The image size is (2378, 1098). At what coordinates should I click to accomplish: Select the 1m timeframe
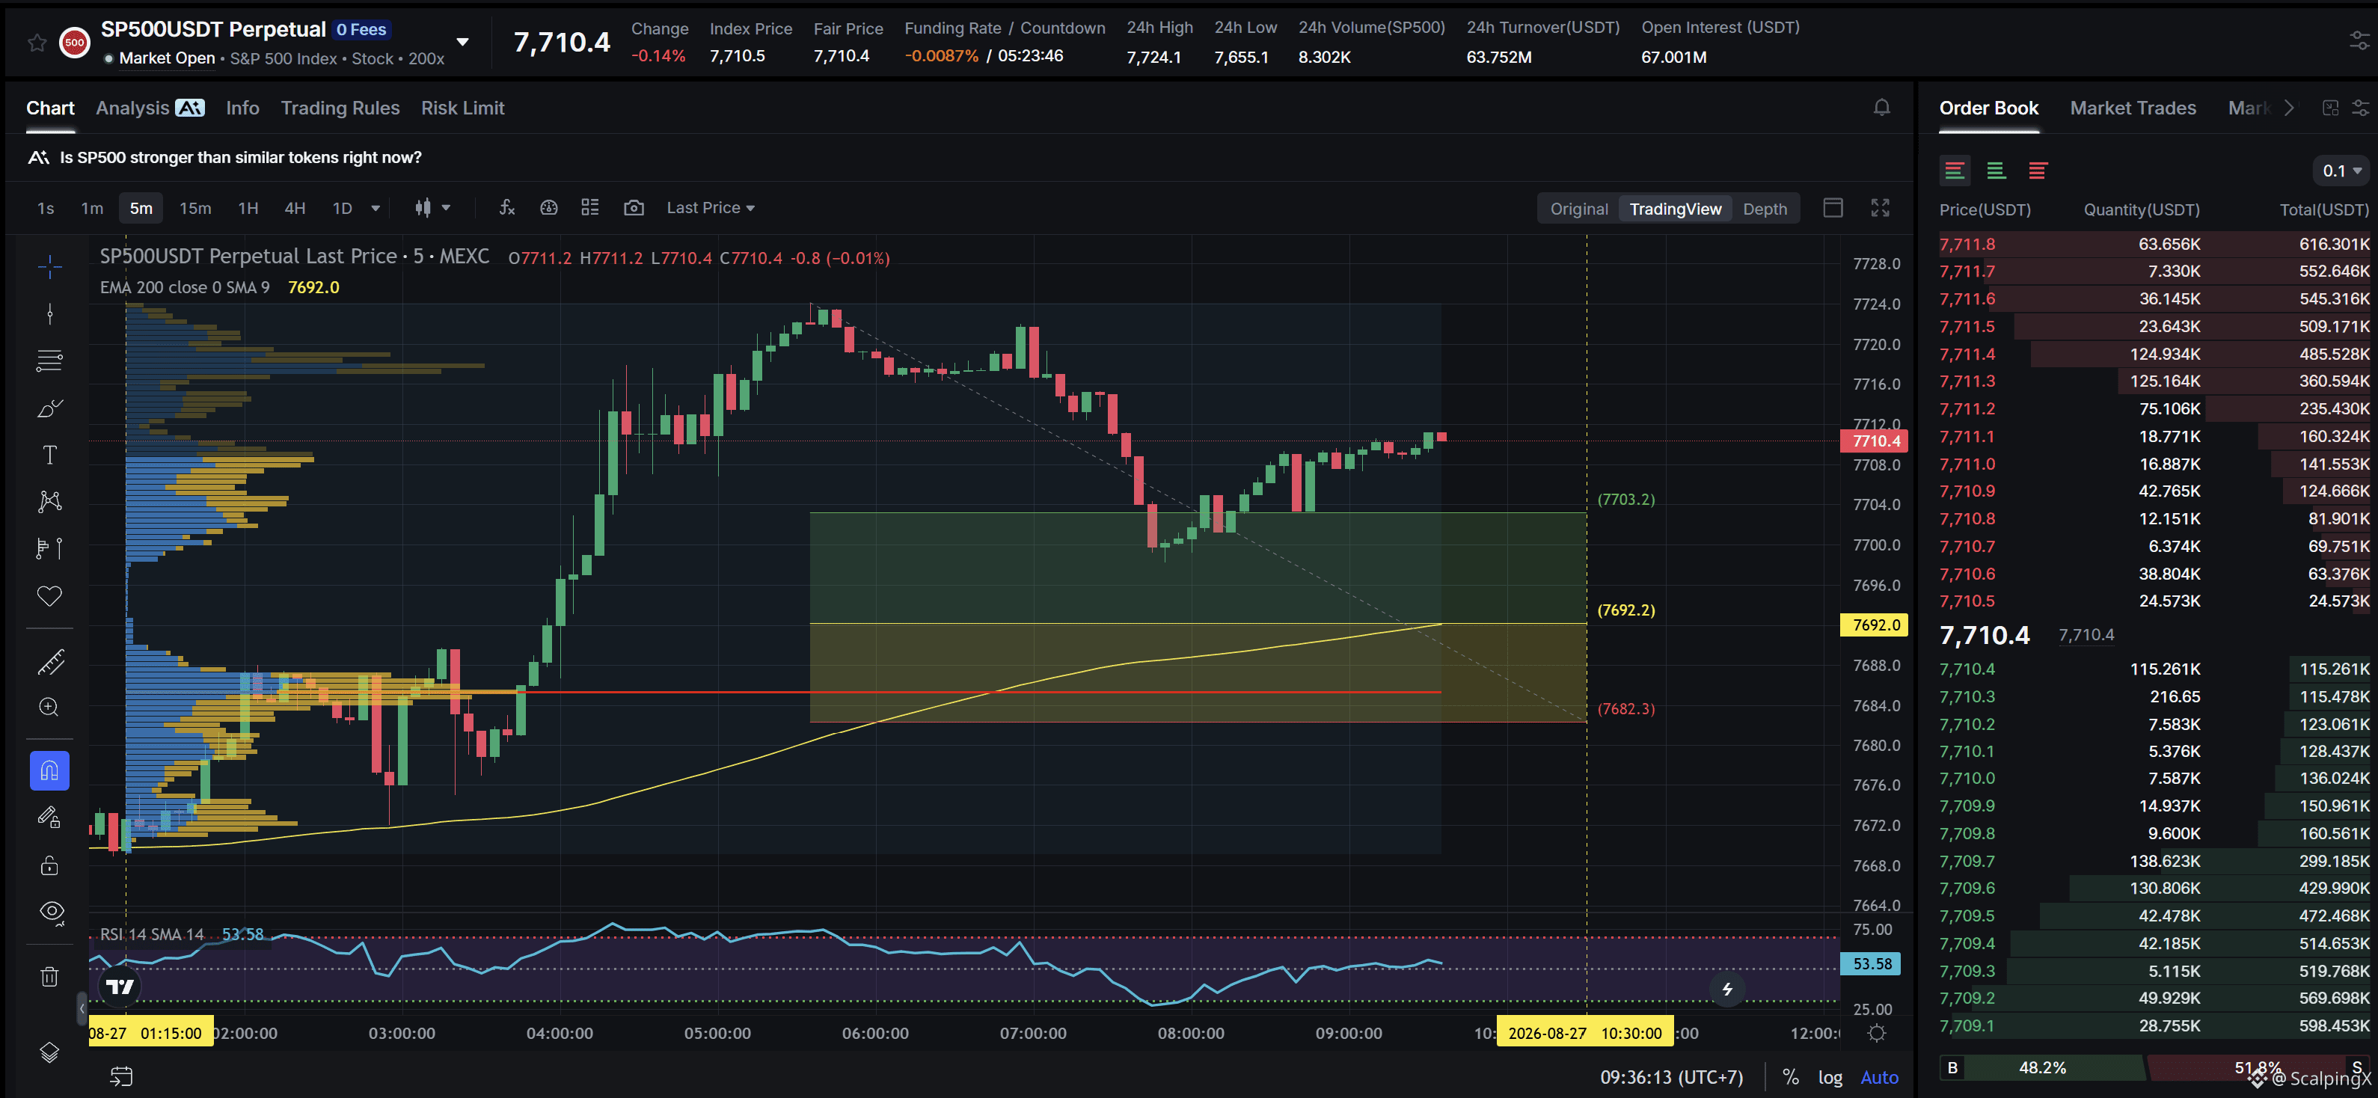(x=92, y=209)
